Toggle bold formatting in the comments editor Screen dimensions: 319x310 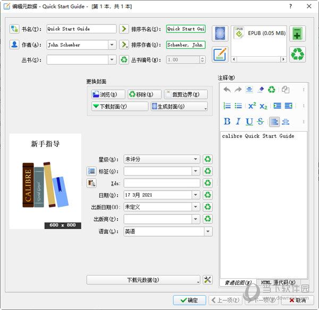coord(227,122)
